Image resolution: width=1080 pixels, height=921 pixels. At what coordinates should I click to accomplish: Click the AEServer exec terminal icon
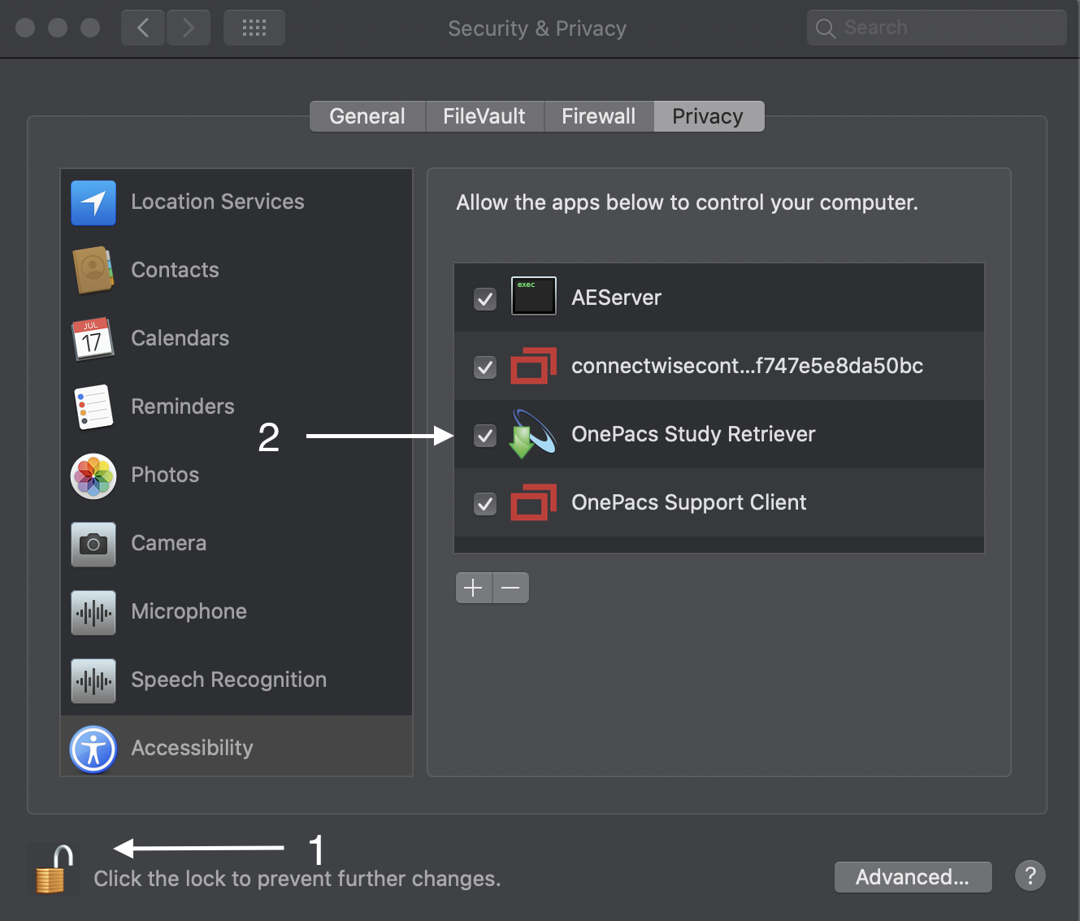pos(534,296)
